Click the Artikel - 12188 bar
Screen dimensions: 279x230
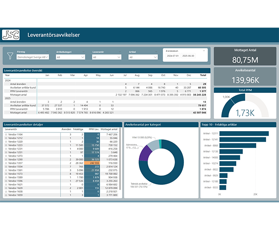(223, 181)
